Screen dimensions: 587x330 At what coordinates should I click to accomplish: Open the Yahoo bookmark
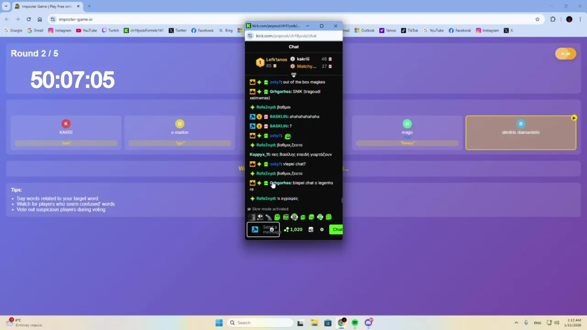click(x=388, y=31)
